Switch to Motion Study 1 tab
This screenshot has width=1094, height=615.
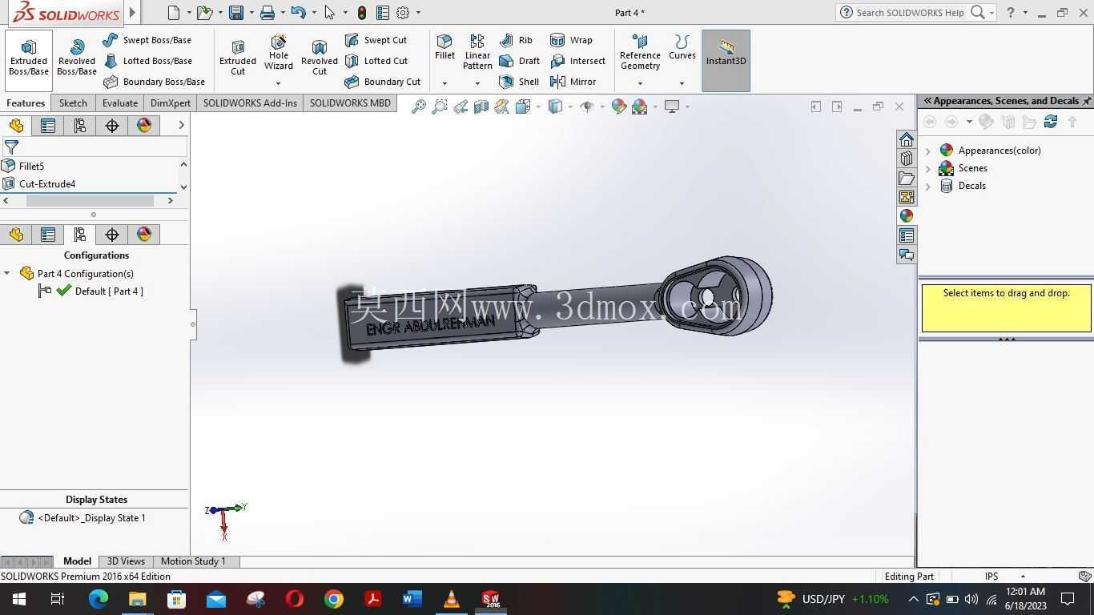(x=193, y=561)
